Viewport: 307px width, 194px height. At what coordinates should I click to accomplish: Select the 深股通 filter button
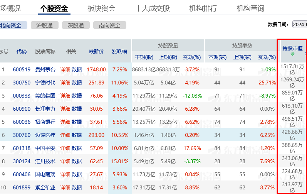click(x=75, y=25)
